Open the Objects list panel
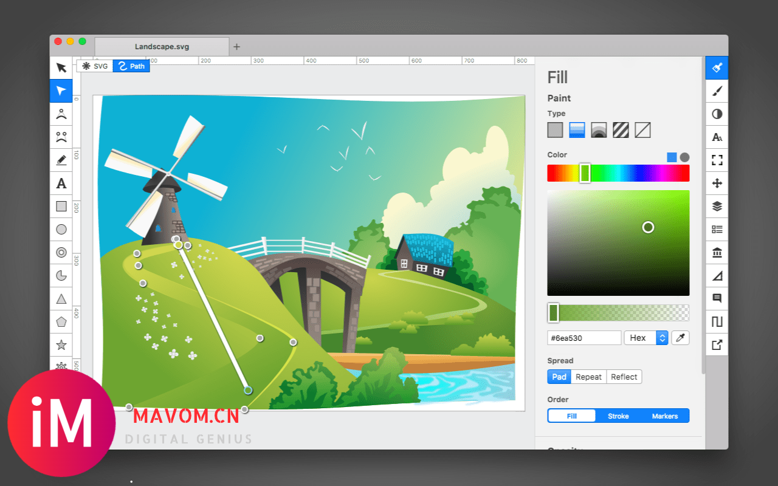Viewport: 778px width, 486px height. pos(717,229)
